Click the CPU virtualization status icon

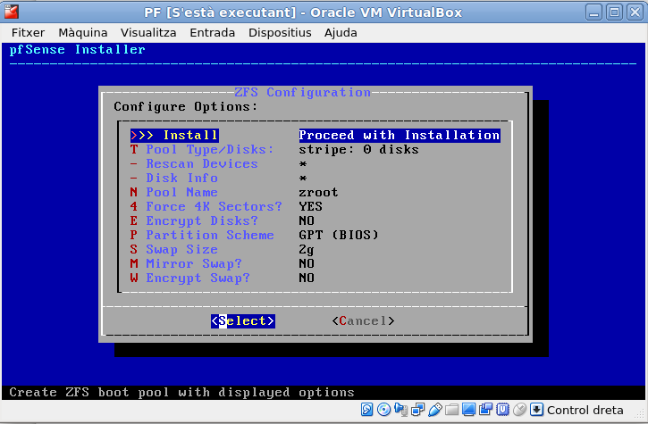coord(502,410)
